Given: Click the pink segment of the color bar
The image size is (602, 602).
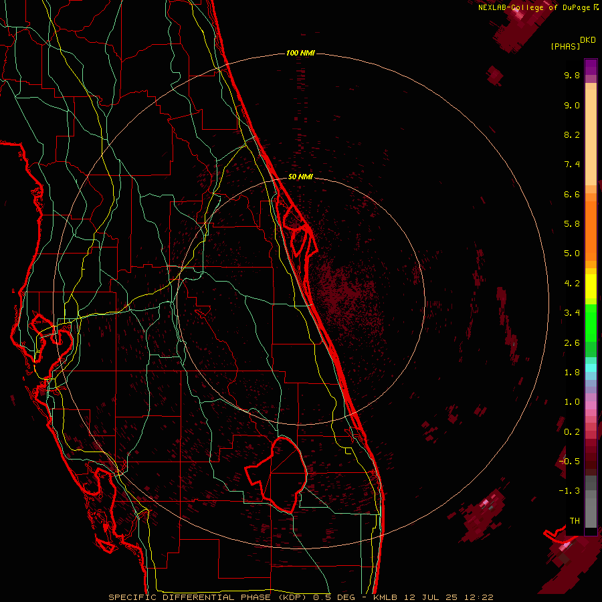Looking at the screenshot, I should 591,405.
